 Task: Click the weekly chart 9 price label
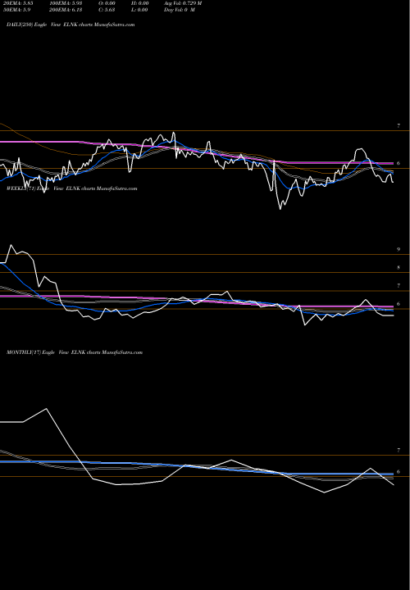click(x=399, y=249)
